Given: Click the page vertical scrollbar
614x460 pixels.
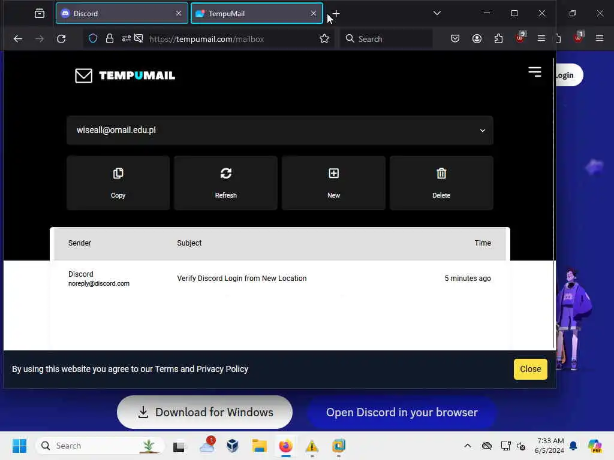Looking at the screenshot, I should pos(553,204).
